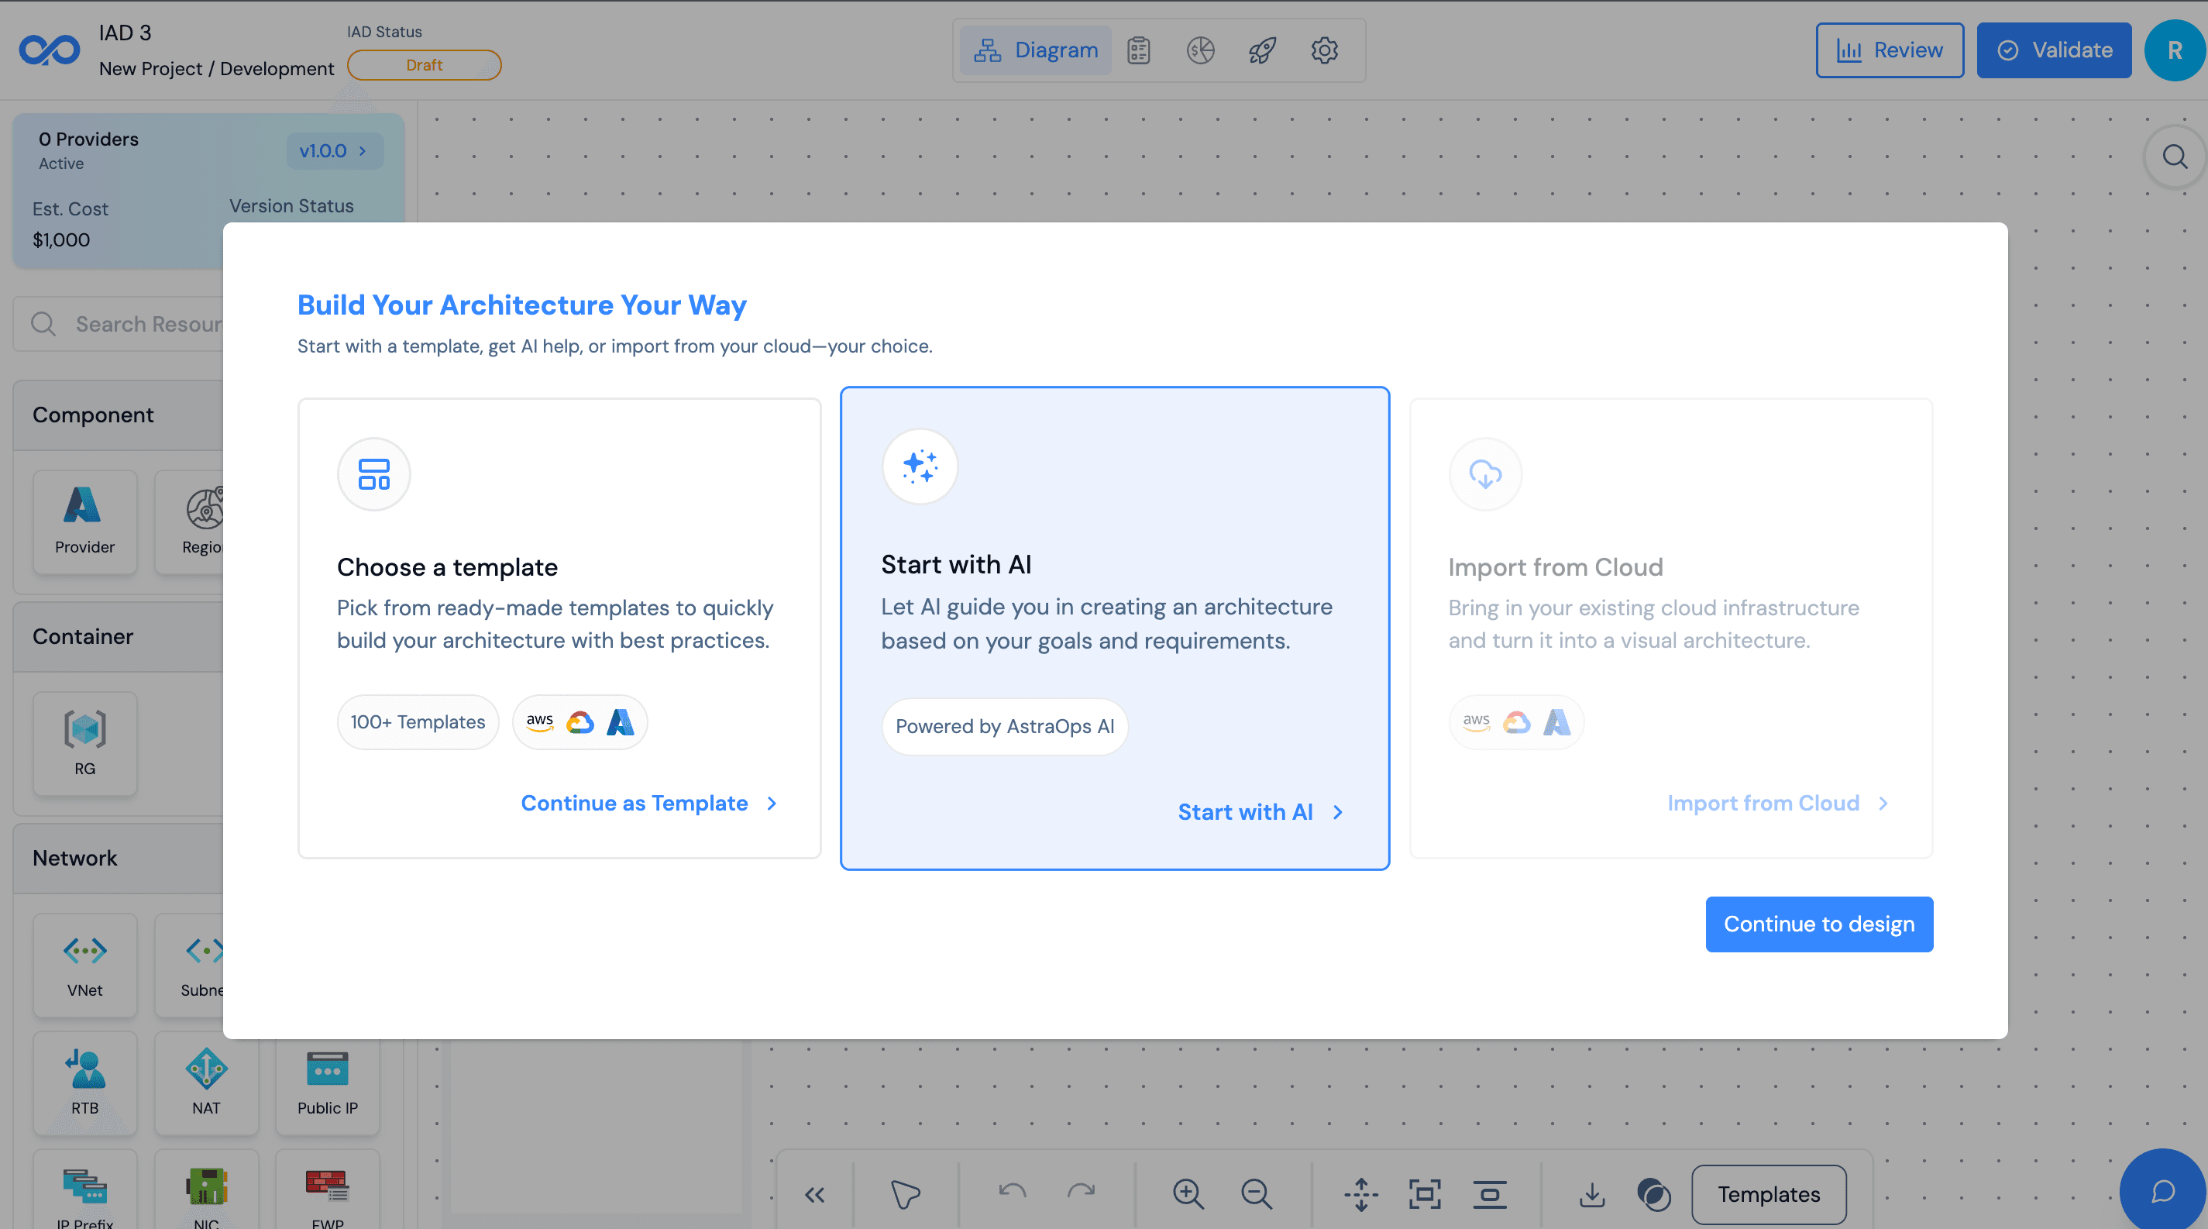The height and width of the screenshot is (1229, 2208).
Task: Switch to the Diagram tab
Action: 1034,50
